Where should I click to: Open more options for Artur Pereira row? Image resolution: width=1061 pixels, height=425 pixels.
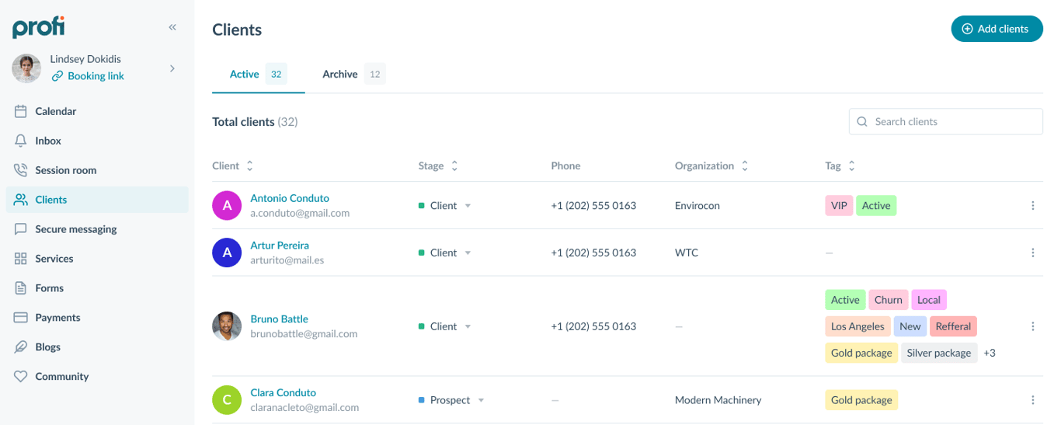(x=1033, y=253)
